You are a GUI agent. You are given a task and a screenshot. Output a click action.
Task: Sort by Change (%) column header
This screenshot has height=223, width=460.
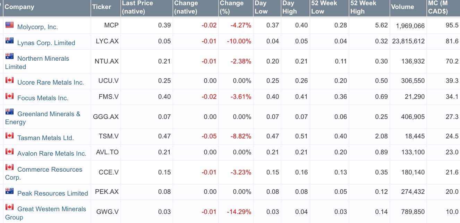pos(232,7)
